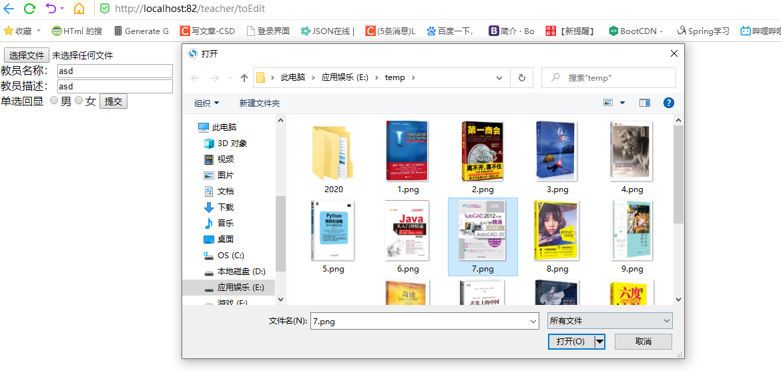Open the 所有文件 file type dropdown
Screen dimensions: 781x371
(609, 321)
